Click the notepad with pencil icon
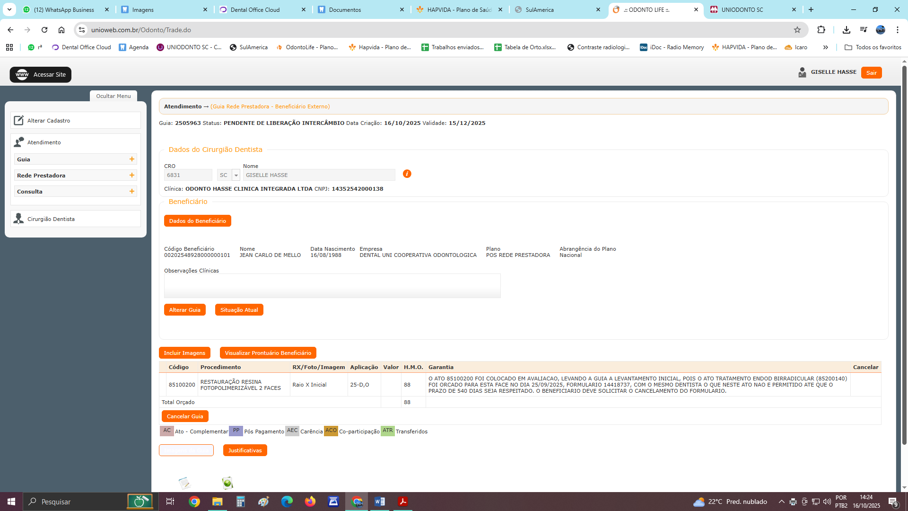The width and height of the screenshot is (908, 511). (184, 483)
